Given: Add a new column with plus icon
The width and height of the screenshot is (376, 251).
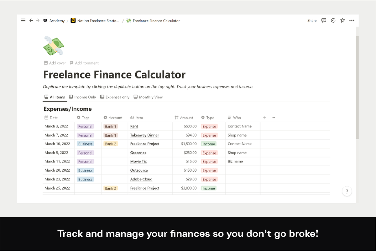Looking at the screenshot, I should (x=264, y=117).
